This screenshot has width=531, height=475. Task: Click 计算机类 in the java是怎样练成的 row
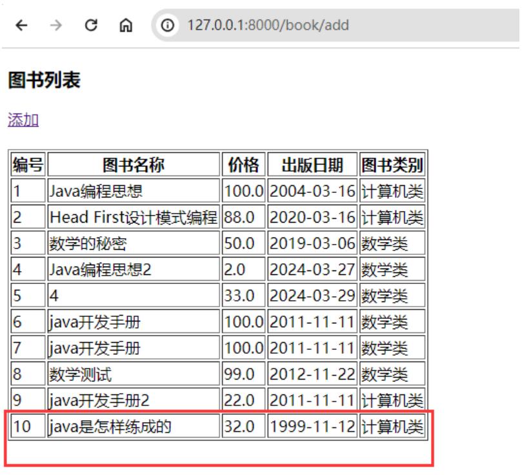pos(392,427)
